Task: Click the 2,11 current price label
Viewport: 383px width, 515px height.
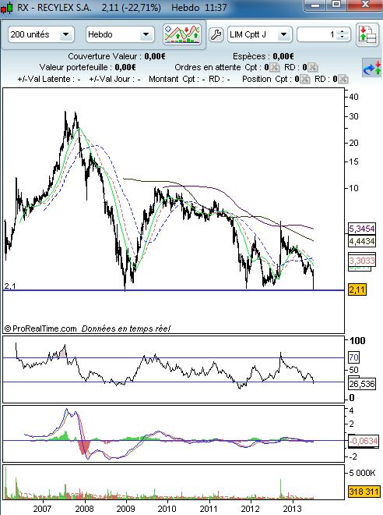Action: click(x=357, y=289)
